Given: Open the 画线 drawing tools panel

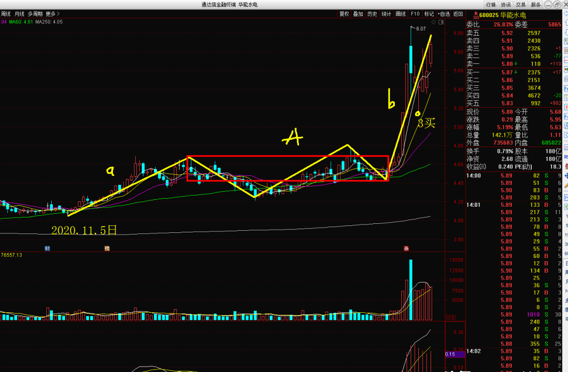Looking at the screenshot, I should 401,14.
